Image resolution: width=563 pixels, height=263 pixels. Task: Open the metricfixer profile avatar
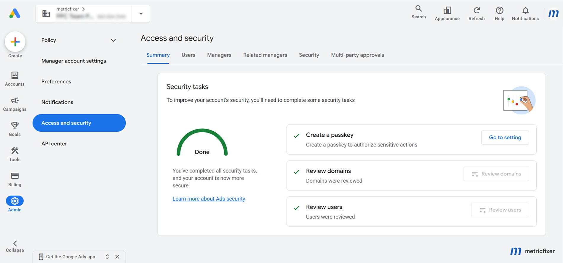[x=553, y=13]
